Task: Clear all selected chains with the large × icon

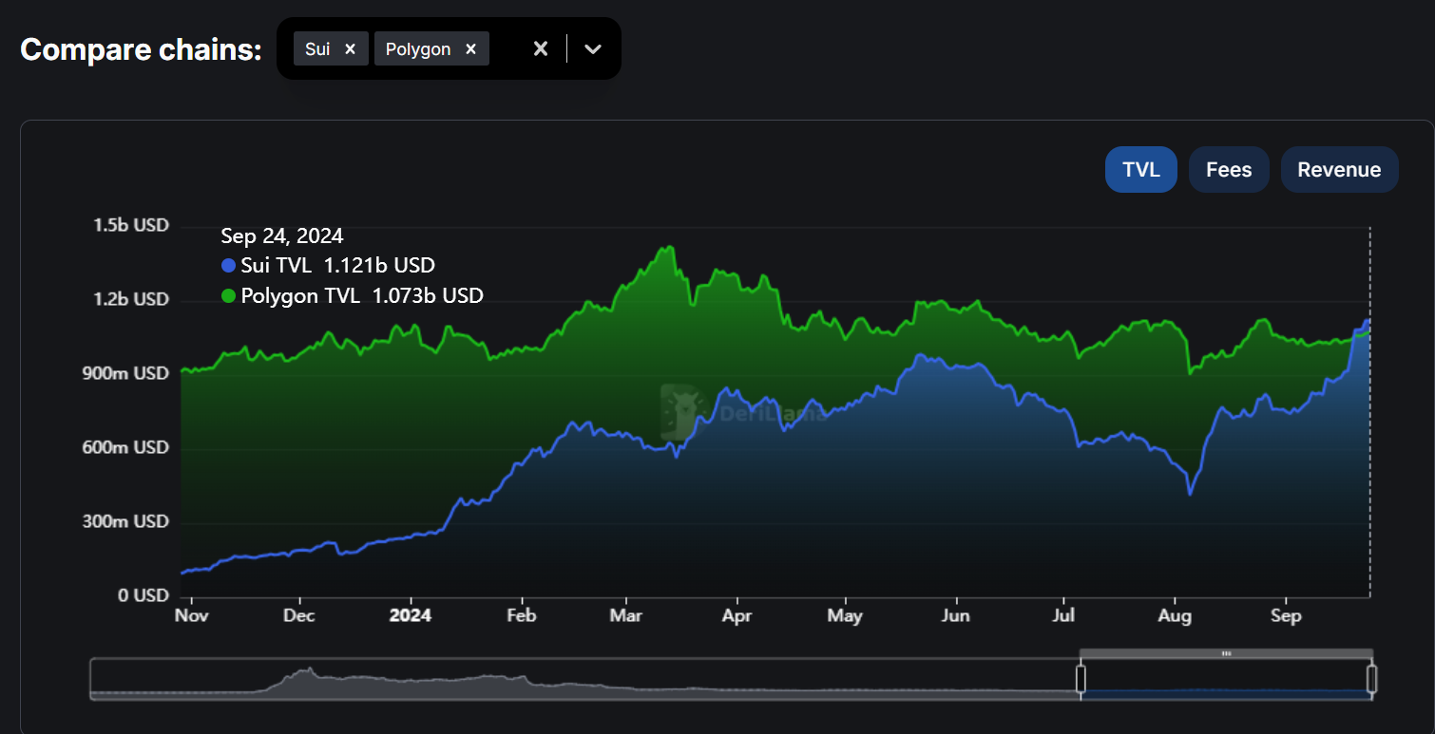Action: tap(541, 47)
